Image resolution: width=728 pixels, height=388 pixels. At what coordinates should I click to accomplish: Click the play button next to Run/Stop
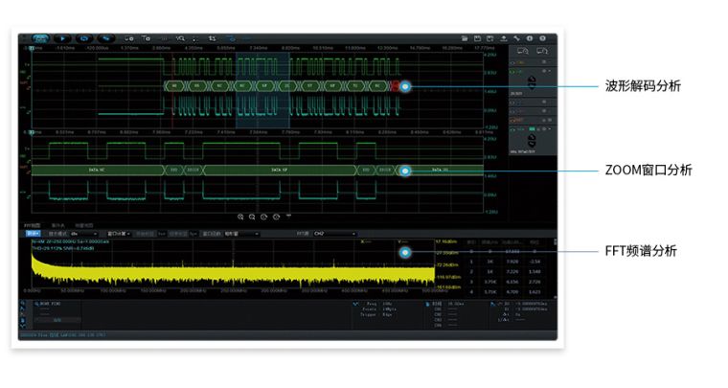pos(61,38)
